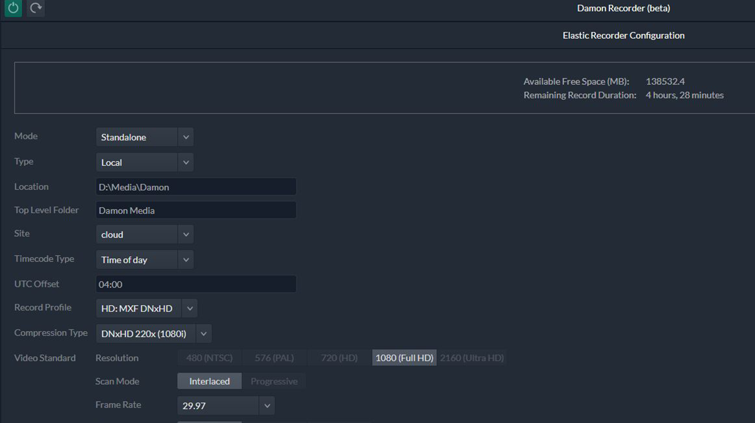Click the "Frame Rate" label
The image size is (755, 423).
[x=118, y=404]
